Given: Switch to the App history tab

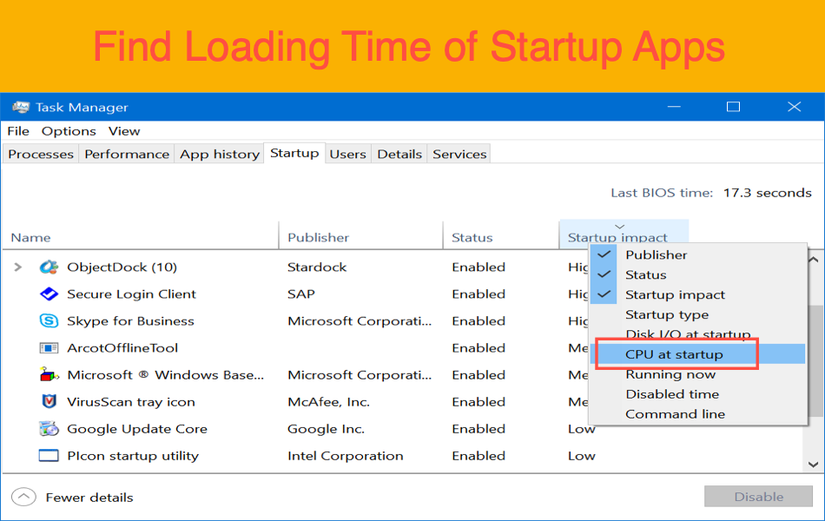Looking at the screenshot, I should 220,155.
